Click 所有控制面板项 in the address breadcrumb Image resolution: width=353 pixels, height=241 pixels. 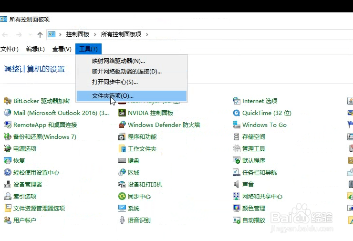click(x=121, y=34)
